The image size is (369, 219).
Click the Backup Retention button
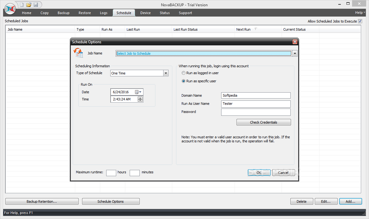[x=42, y=201]
